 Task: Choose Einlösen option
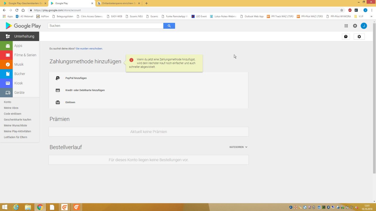[x=148, y=102]
